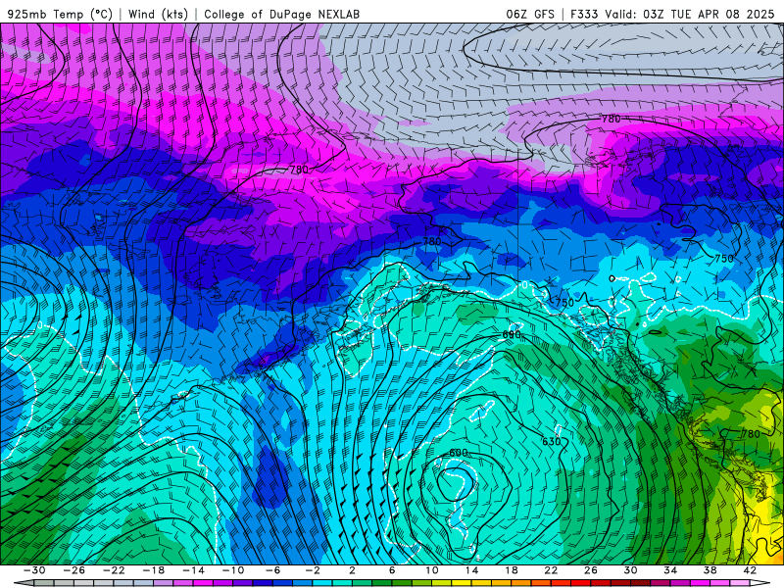Click "College of DuPage NEXLAB" header text
The height and width of the screenshot is (588, 784).
point(281,14)
